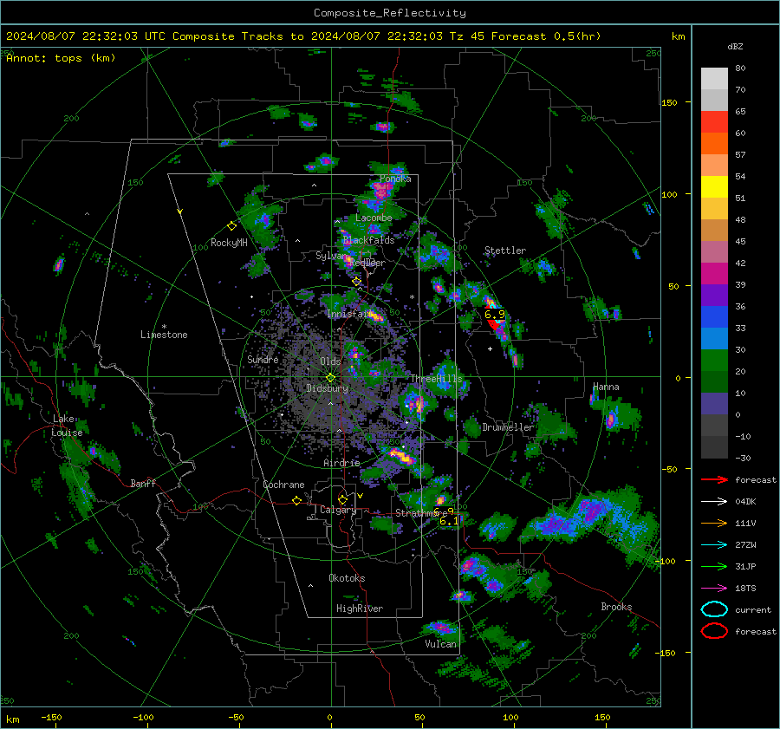780x729 pixels.
Task: Click yellow diamond marker below Cochrane label
Action: [x=296, y=501]
